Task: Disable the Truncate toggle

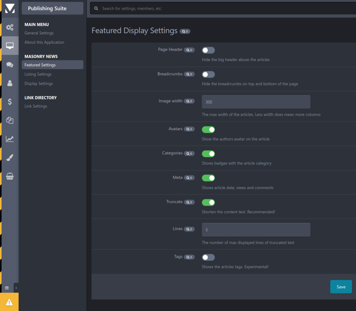Action: click(208, 202)
